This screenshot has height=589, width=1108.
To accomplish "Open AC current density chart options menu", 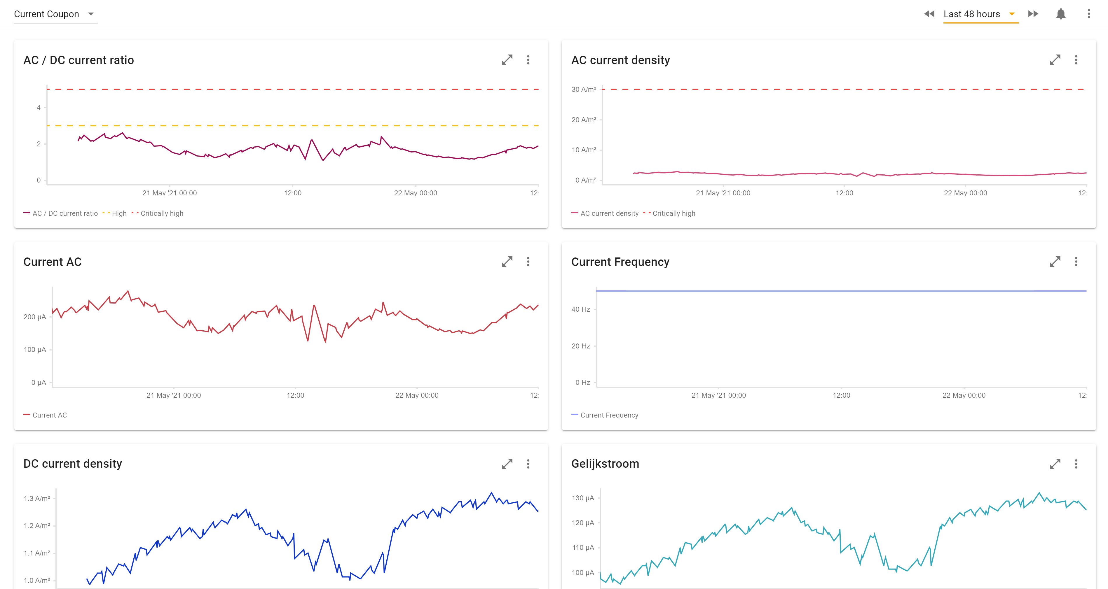I will (1076, 60).
